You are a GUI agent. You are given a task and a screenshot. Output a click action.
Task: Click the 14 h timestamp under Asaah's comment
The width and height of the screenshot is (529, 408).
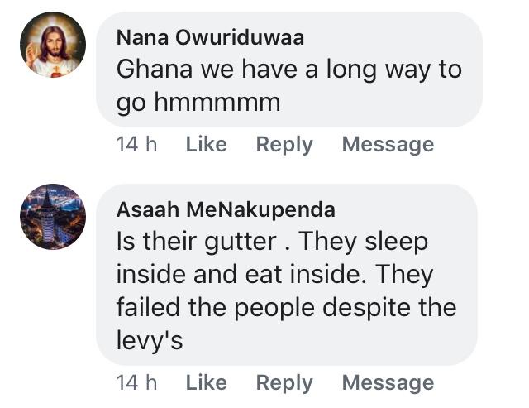tap(136, 382)
